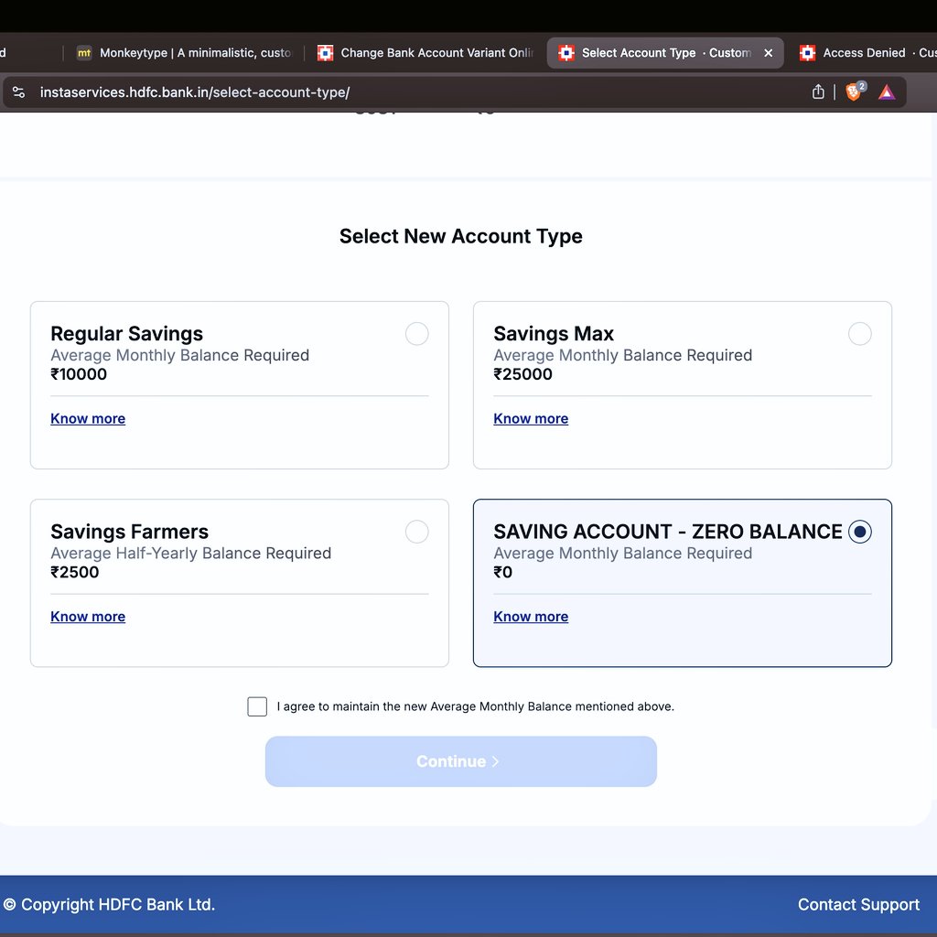Click the Brave Rewards triangle icon
The image size is (937, 937).
pos(887,92)
